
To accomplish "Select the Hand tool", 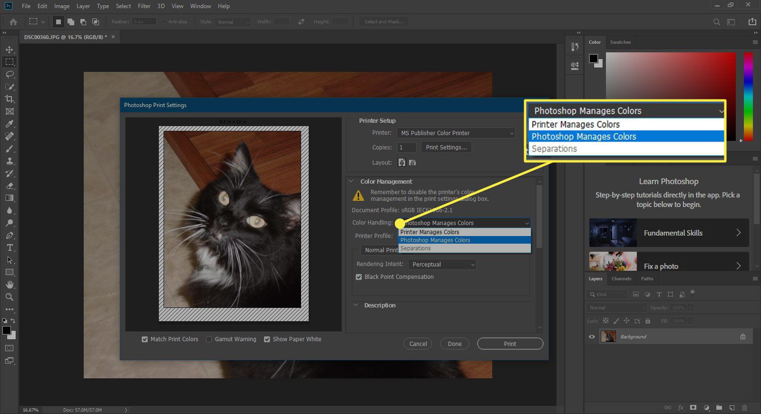I will (x=10, y=285).
